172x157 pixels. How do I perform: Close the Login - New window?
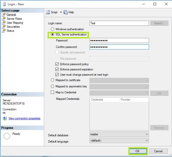click(x=166, y=4)
